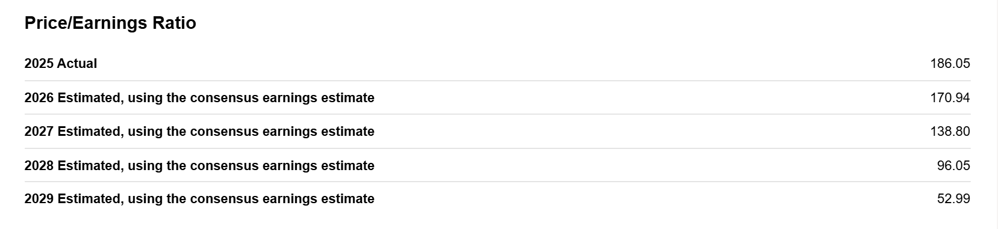Image resolution: width=998 pixels, height=229 pixels.
Task: Select the 2027 Estimated consensus earnings label
Action: (x=199, y=132)
